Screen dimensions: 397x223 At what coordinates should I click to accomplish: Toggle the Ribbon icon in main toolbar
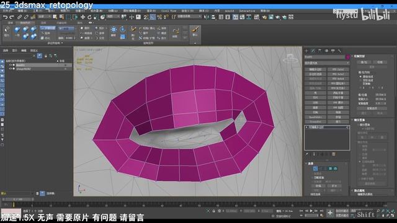[x=236, y=17]
